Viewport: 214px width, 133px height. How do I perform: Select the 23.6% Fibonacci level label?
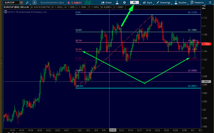pos(79,30)
